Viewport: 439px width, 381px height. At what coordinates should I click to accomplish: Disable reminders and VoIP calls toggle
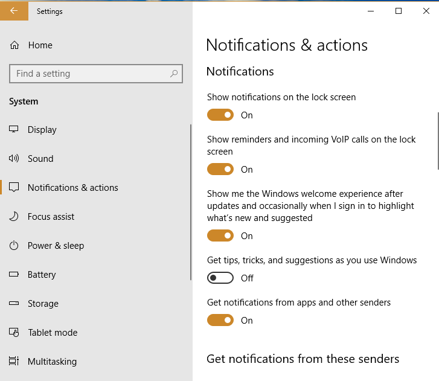click(220, 169)
